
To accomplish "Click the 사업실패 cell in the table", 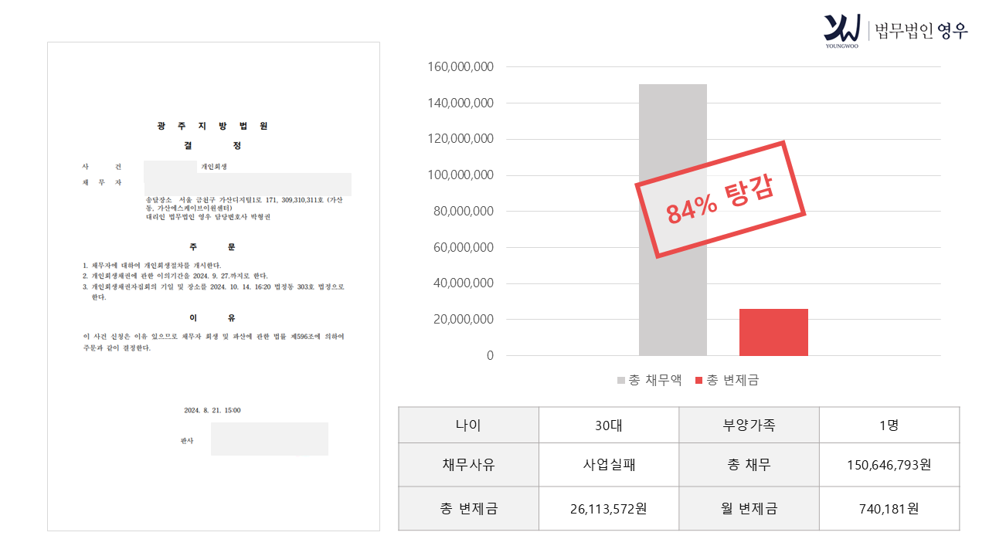I will 609,465.
